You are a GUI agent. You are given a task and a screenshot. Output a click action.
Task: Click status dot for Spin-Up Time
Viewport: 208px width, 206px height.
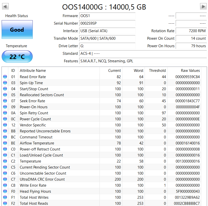click(5, 83)
